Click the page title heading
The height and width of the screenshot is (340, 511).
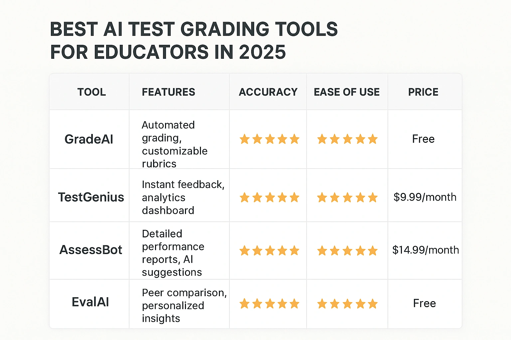pyautogui.click(x=194, y=41)
